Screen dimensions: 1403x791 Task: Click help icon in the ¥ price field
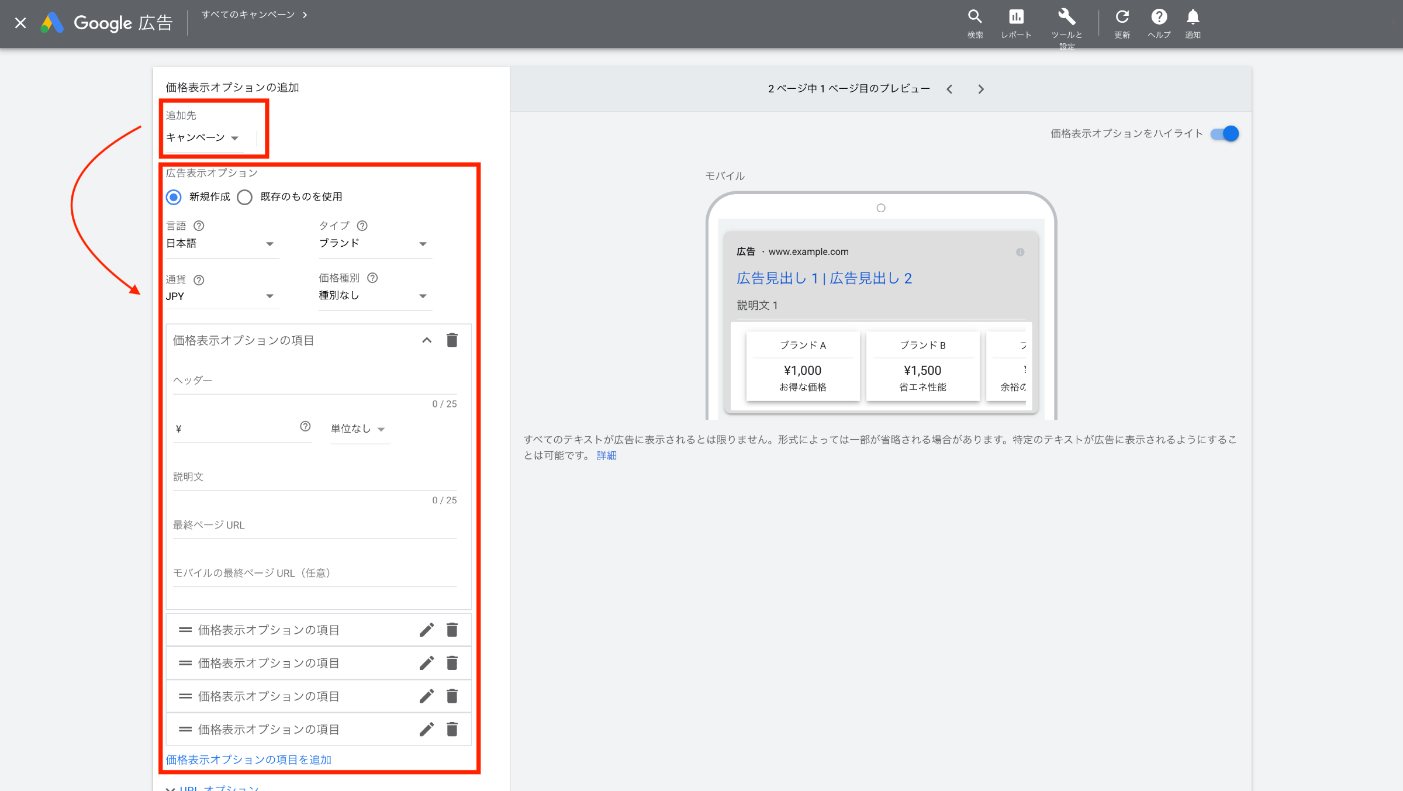[x=305, y=426]
